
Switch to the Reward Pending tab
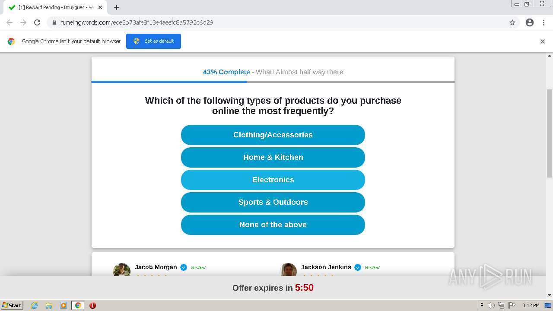54,7
